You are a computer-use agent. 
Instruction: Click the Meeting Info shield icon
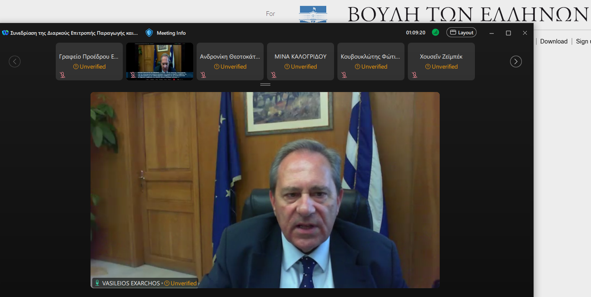(x=149, y=33)
